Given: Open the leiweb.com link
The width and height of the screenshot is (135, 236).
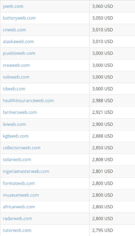Looking at the screenshot, I should 14,124.
